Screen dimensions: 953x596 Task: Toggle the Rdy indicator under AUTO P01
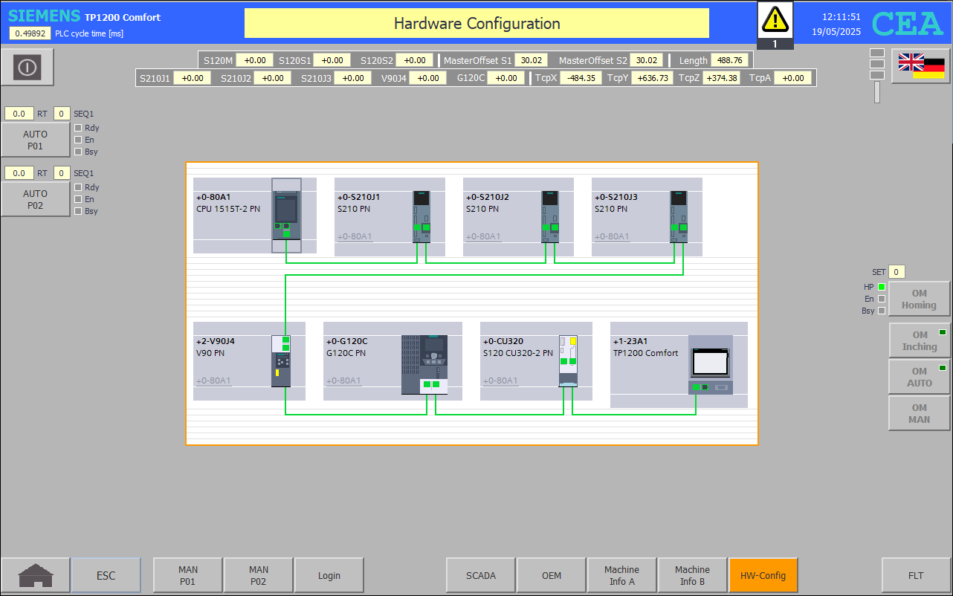pyautogui.click(x=78, y=128)
